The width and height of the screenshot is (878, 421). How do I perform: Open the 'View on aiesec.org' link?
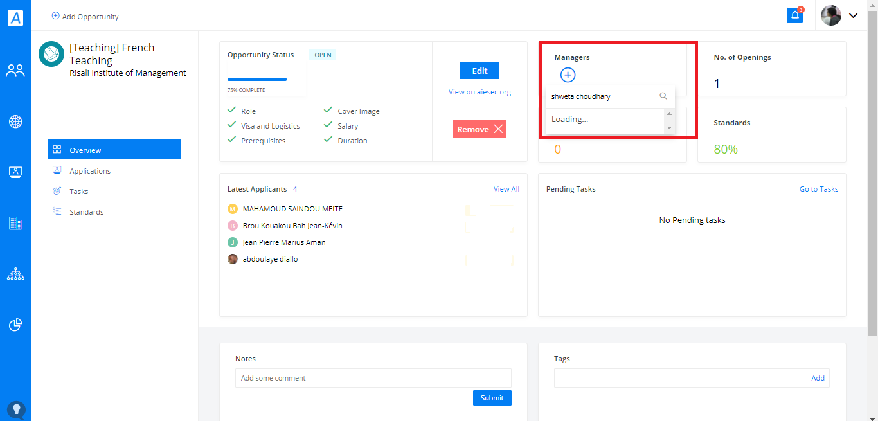tap(479, 92)
